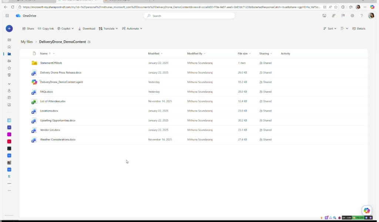Screen dimensions: 379x222
Task: Open the Modified column header dropdown
Action: click(162, 53)
